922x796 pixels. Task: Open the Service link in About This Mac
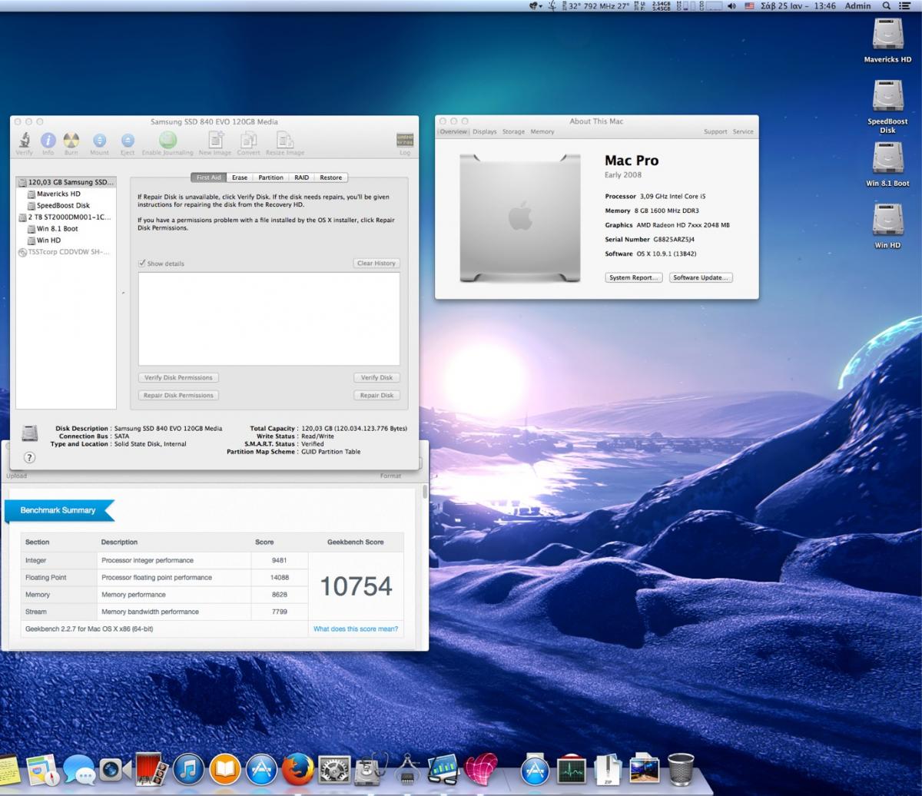tap(743, 131)
